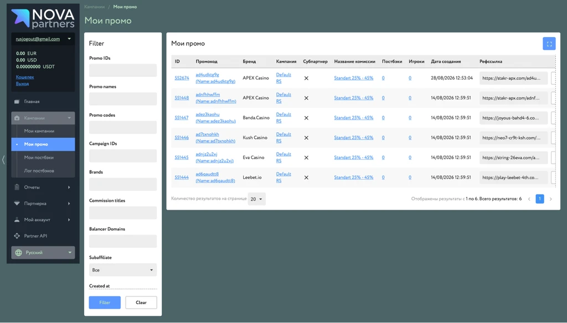Click the Отчеты clipboard icon
Viewport: 567px width, 323px height.
17,187
